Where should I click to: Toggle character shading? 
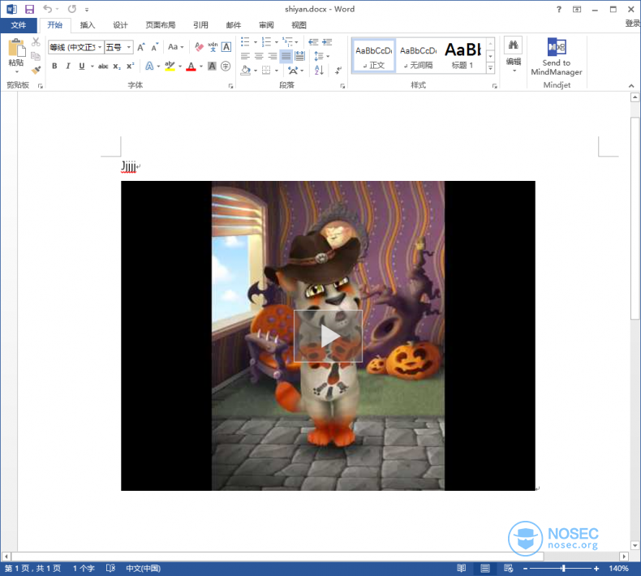pos(212,67)
